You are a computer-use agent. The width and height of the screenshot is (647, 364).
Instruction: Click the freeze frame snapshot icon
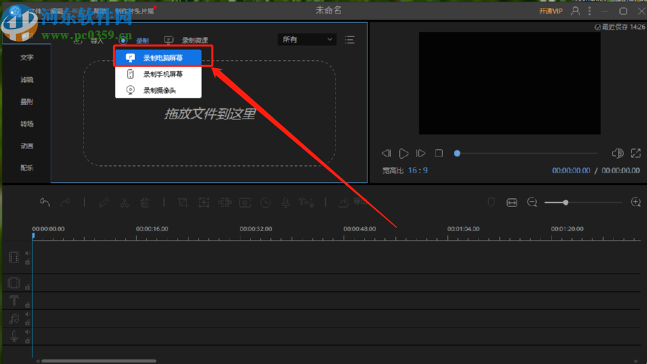coord(245,202)
